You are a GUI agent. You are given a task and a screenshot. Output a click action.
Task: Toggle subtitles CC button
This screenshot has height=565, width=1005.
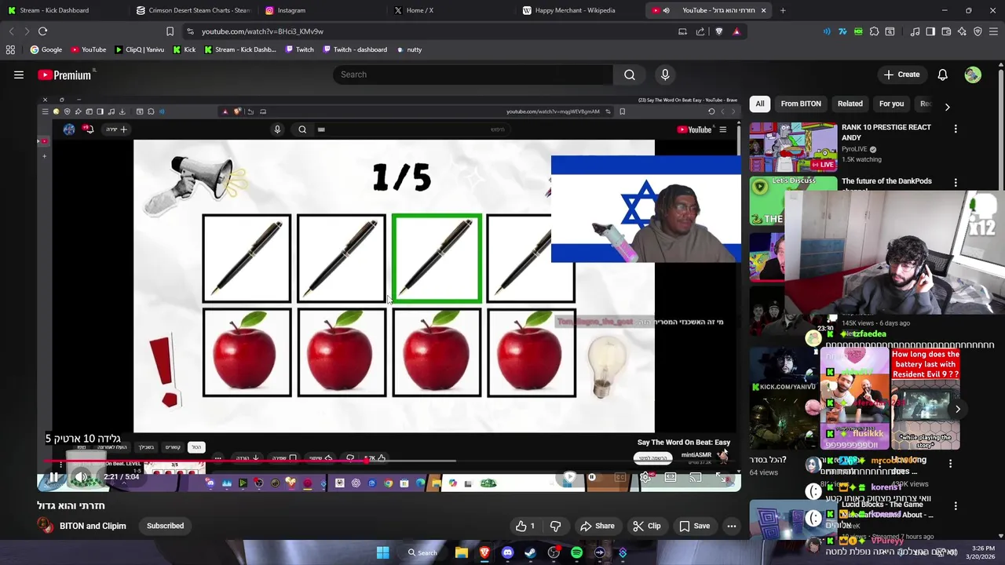click(x=620, y=477)
